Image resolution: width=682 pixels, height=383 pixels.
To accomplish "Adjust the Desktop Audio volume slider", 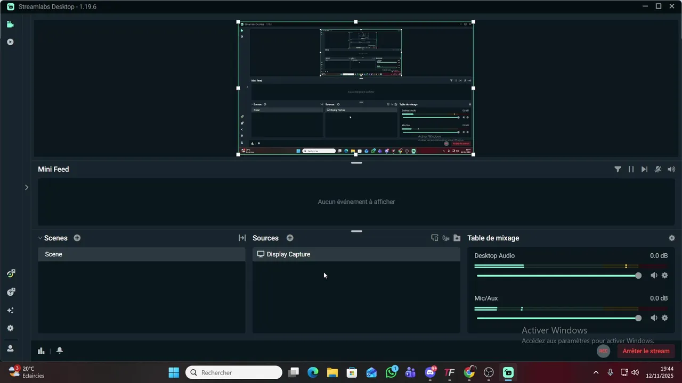I will [x=559, y=276].
